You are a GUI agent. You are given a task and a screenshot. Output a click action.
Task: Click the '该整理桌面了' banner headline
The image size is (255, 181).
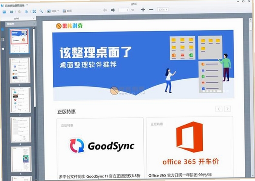coord(96,53)
